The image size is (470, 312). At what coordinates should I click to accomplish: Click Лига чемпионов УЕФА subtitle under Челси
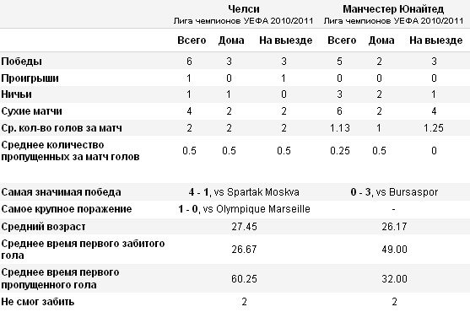(243, 21)
